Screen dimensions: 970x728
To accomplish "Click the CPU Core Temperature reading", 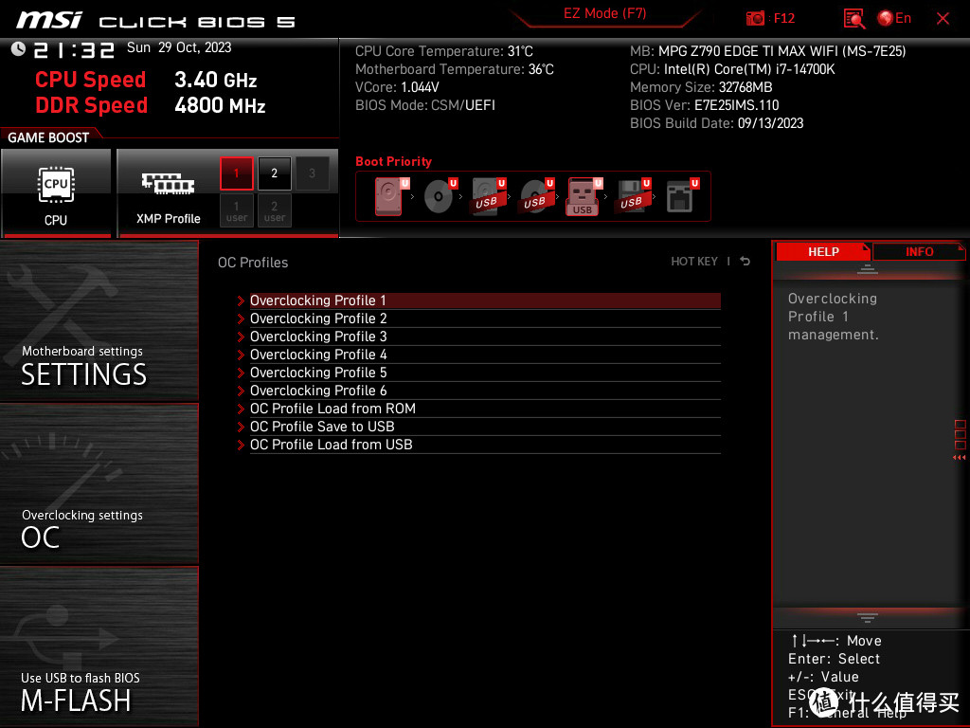I will point(444,51).
